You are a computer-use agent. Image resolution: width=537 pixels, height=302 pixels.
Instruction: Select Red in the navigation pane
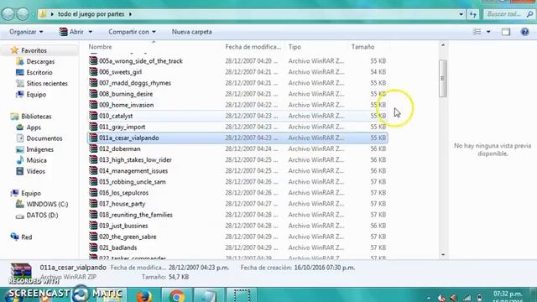click(x=26, y=237)
